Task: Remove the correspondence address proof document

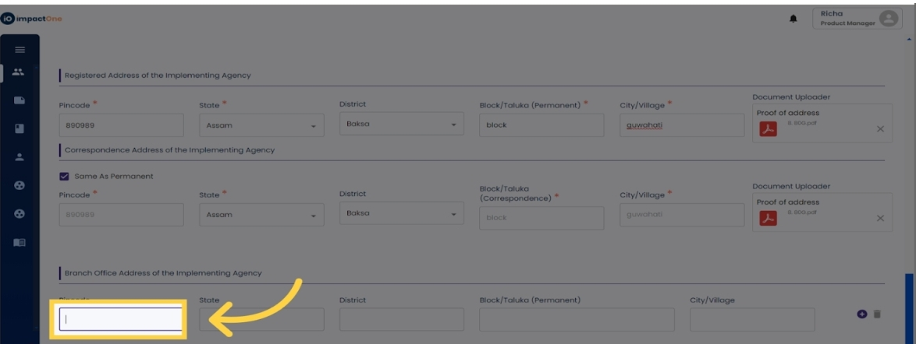Action: (x=880, y=219)
